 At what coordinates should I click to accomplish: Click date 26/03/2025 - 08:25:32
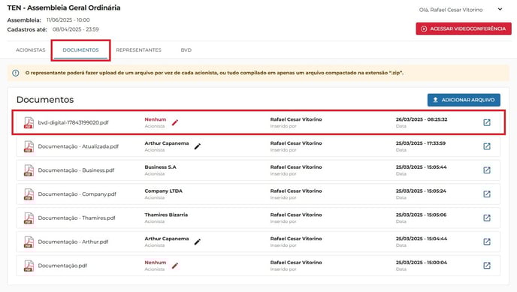pos(422,119)
